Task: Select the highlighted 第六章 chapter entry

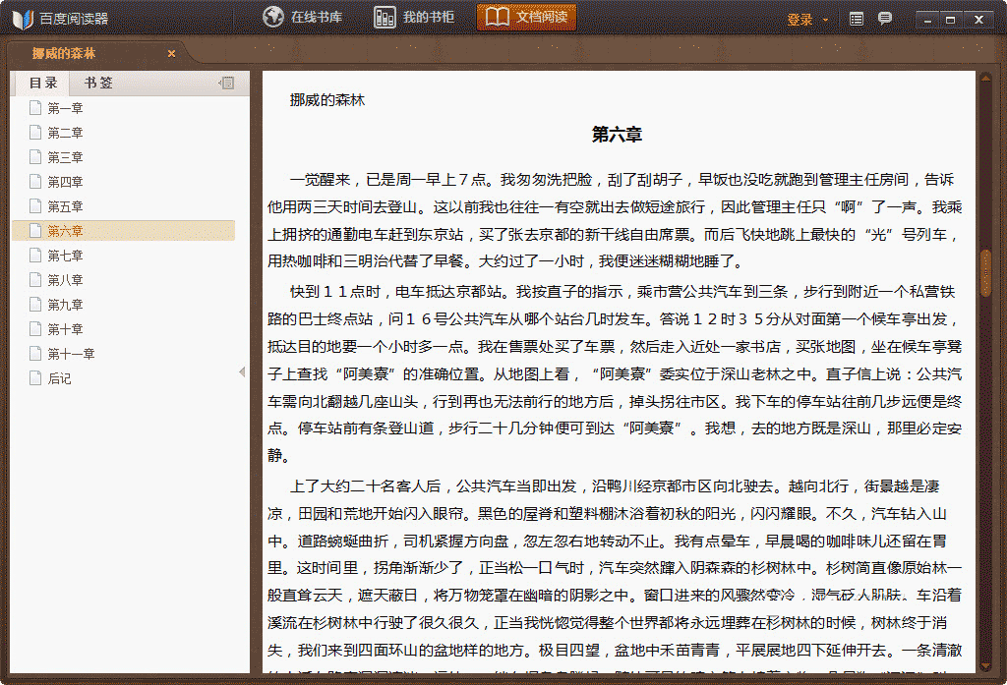Action: coord(123,231)
